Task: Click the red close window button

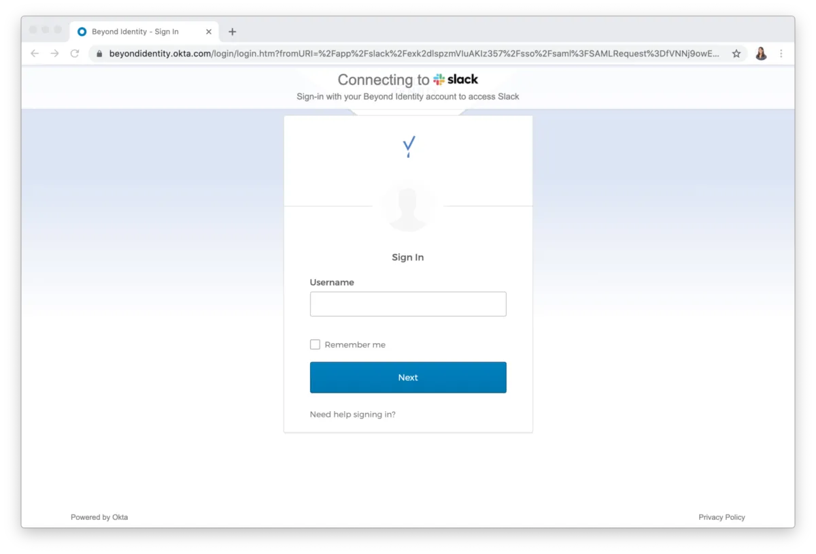Action: coord(33,30)
